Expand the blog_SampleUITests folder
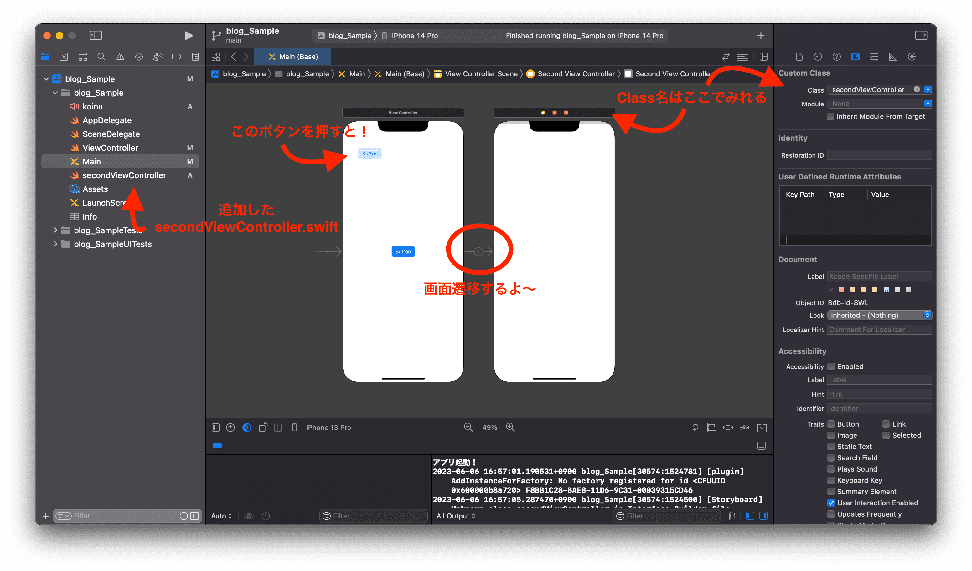972x571 pixels. pos(55,244)
